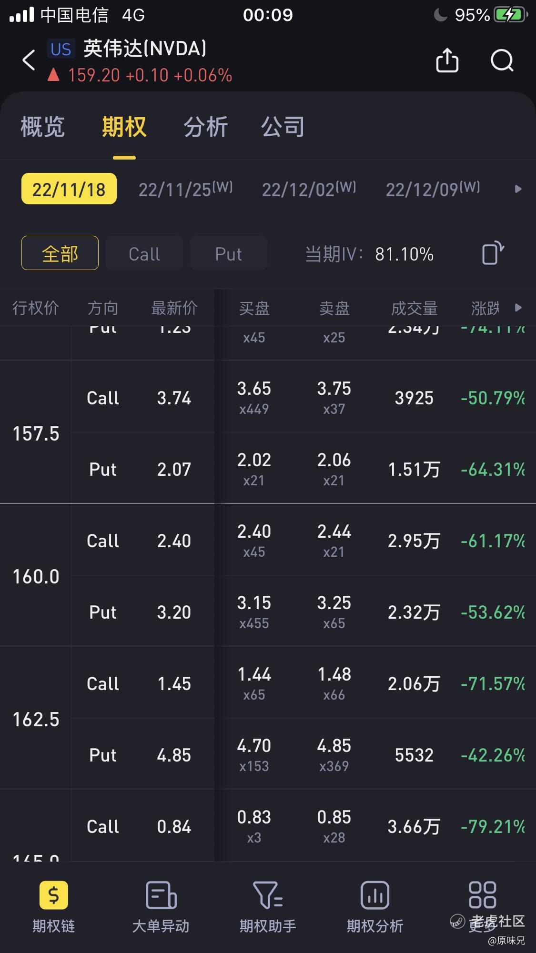This screenshot has height=953, width=536.
Task: Open the search magnifier icon
Action: 502,60
